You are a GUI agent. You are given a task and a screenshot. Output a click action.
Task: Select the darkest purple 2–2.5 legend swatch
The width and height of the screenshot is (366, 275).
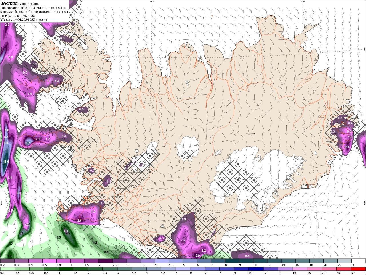106,261
